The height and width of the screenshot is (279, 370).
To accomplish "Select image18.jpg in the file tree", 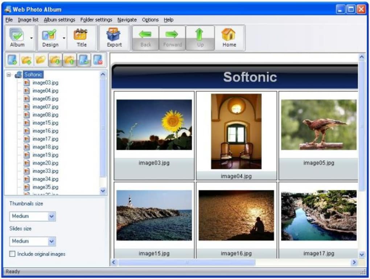I will 45,147.
